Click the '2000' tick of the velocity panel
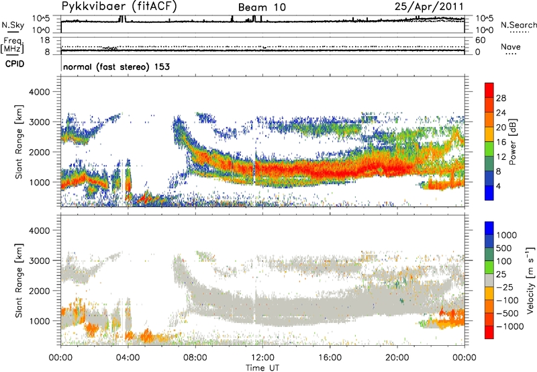The width and height of the screenshot is (537, 372). click(x=40, y=291)
